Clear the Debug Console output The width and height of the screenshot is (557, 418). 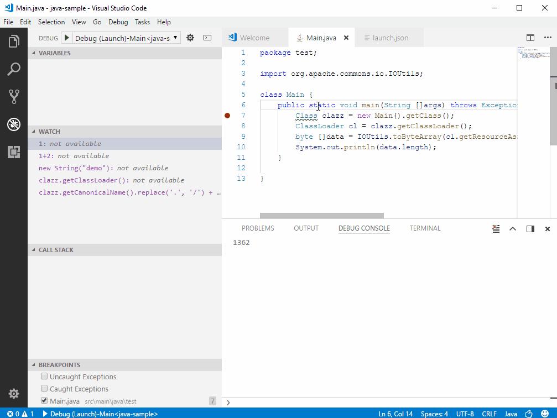[495, 228]
